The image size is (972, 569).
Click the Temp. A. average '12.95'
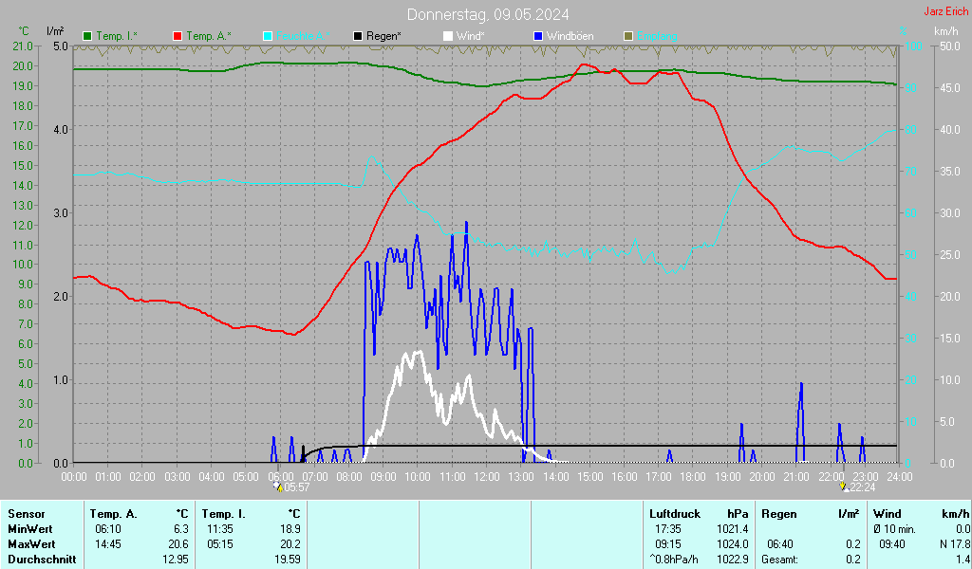click(x=176, y=560)
